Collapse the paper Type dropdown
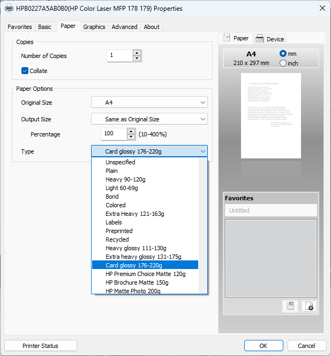Image resolution: width=331 pixels, height=356 pixels. click(202, 151)
